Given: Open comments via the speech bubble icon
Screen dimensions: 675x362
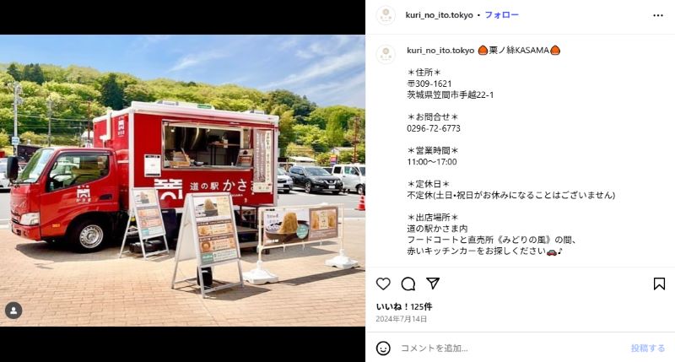Looking at the screenshot, I should (408, 284).
